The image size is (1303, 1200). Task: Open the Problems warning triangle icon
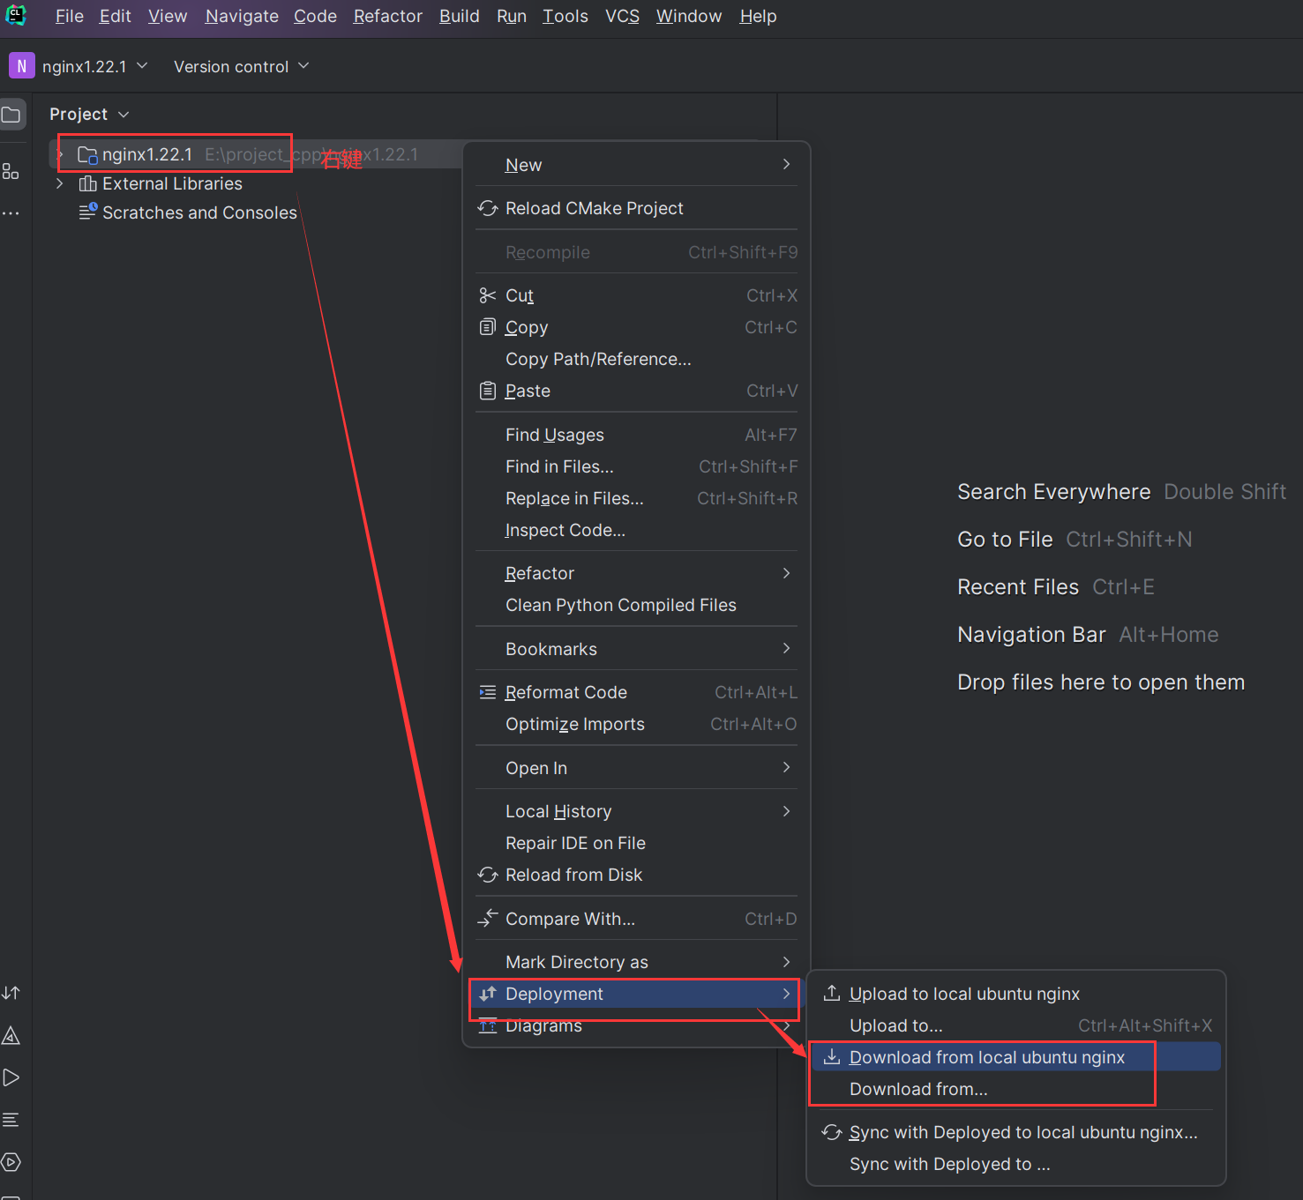pos(11,1035)
